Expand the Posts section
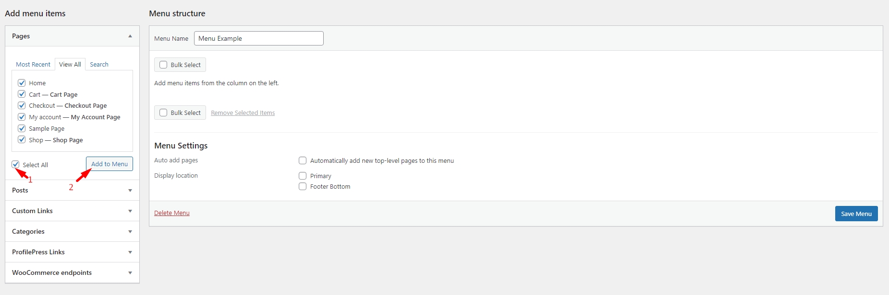 (130, 191)
